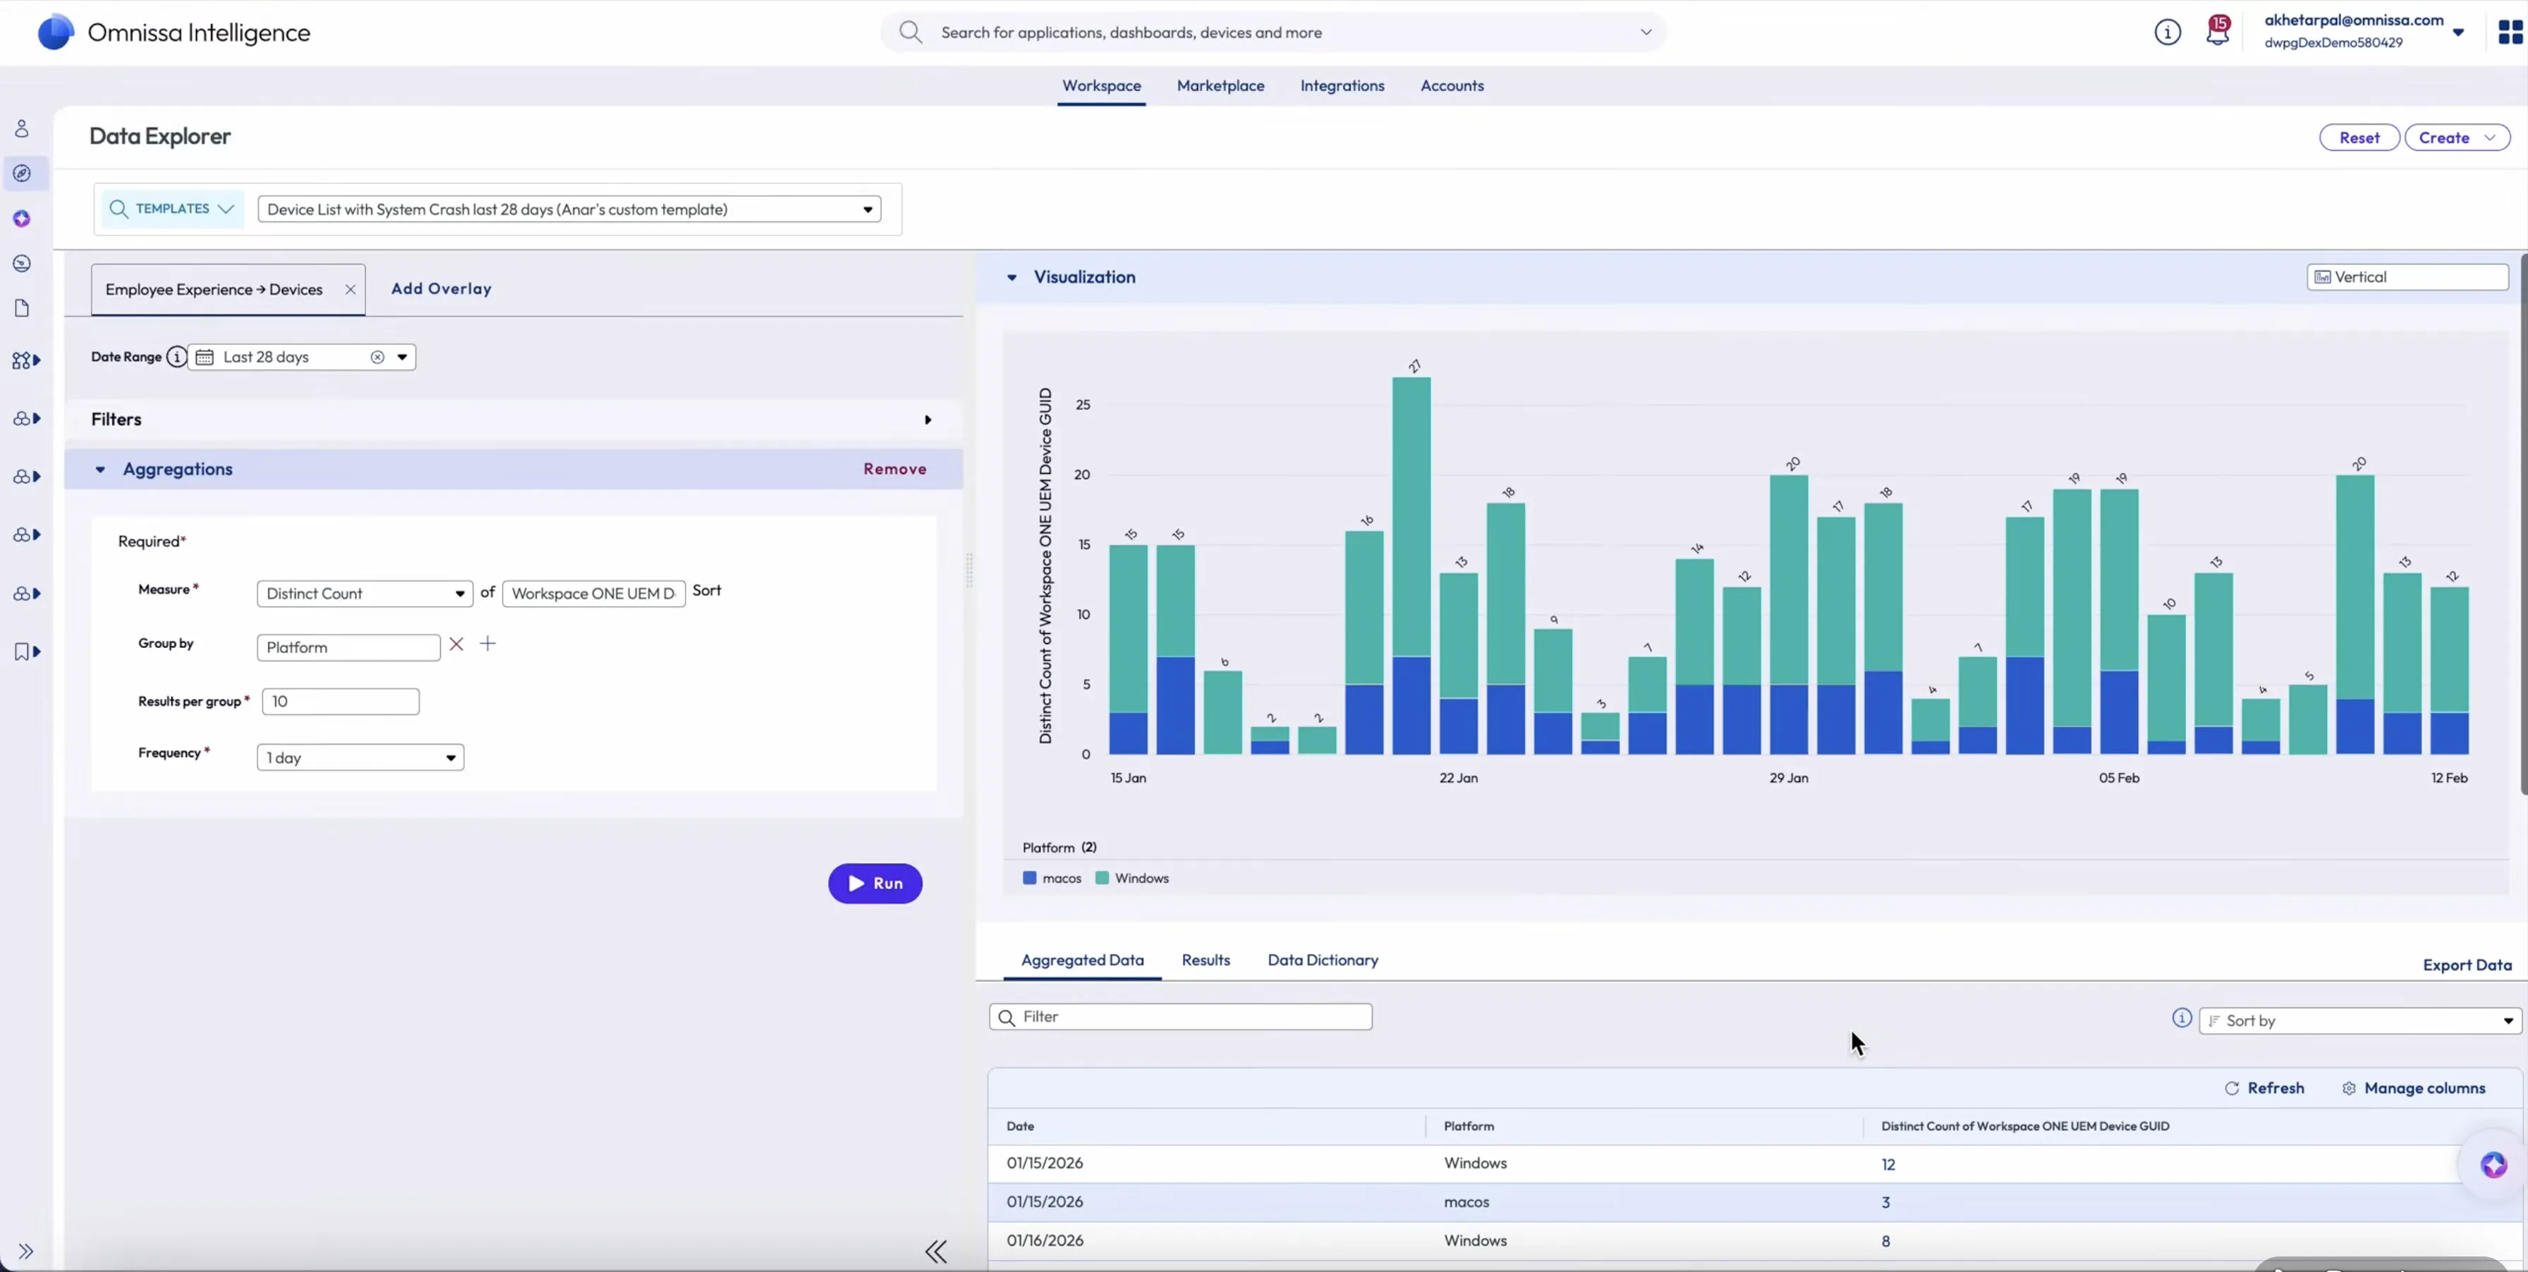Expand the Filters section
This screenshot has height=1272, width=2528.
coord(928,420)
